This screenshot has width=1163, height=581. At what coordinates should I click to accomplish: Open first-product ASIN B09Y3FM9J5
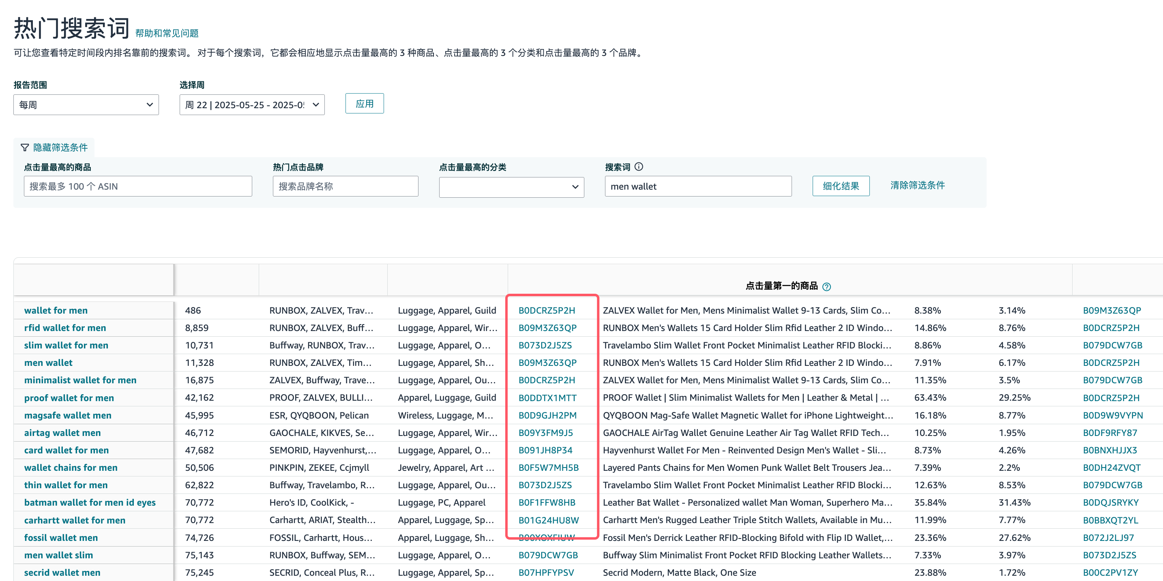point(546,433)
